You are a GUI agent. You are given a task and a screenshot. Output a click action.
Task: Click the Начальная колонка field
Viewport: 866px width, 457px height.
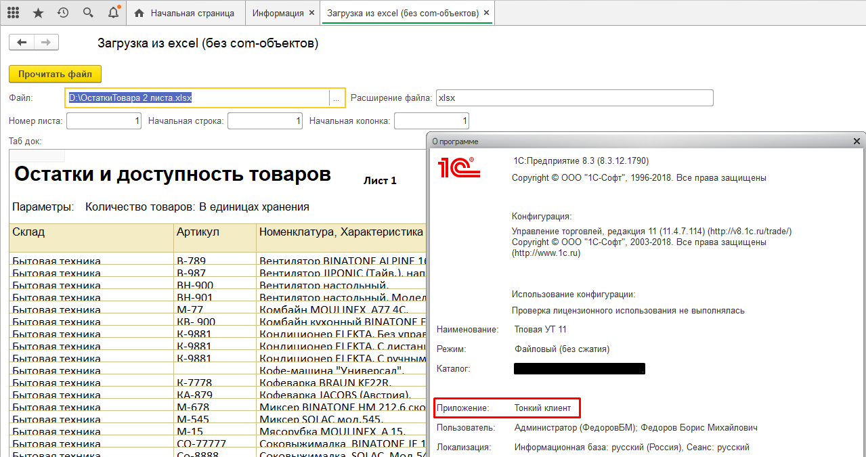pyautogui.click(x=431, y=121)
